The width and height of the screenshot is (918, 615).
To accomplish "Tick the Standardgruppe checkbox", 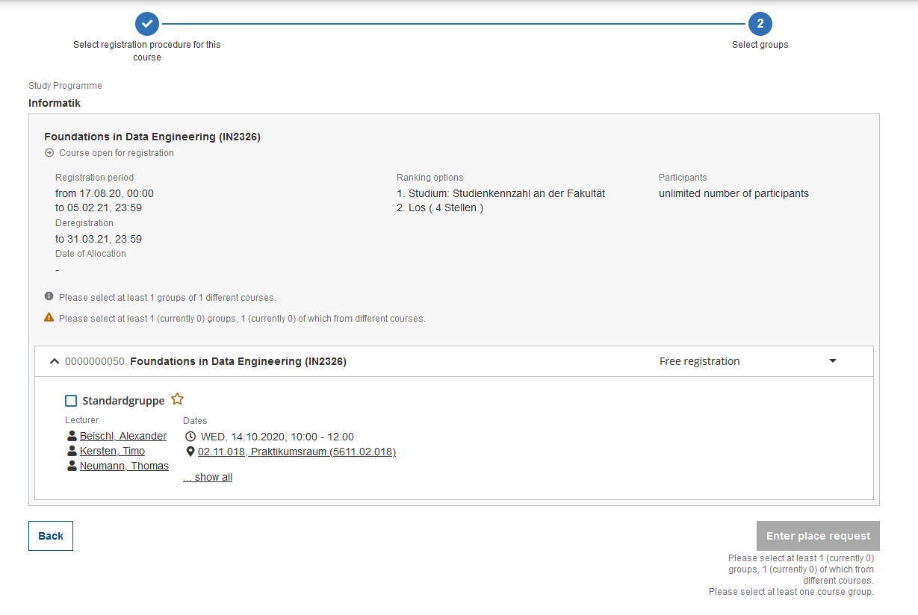I will point(71,401).
